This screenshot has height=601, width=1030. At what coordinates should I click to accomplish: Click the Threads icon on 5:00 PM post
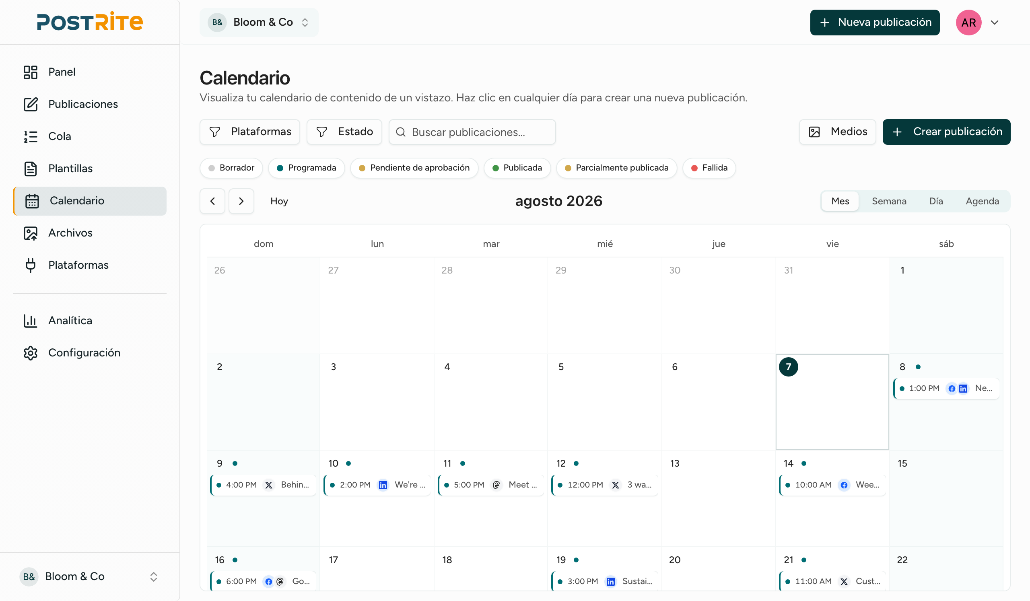pos(496,486)
